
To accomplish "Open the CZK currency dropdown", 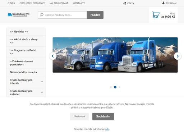I will (x=130, y=3).
